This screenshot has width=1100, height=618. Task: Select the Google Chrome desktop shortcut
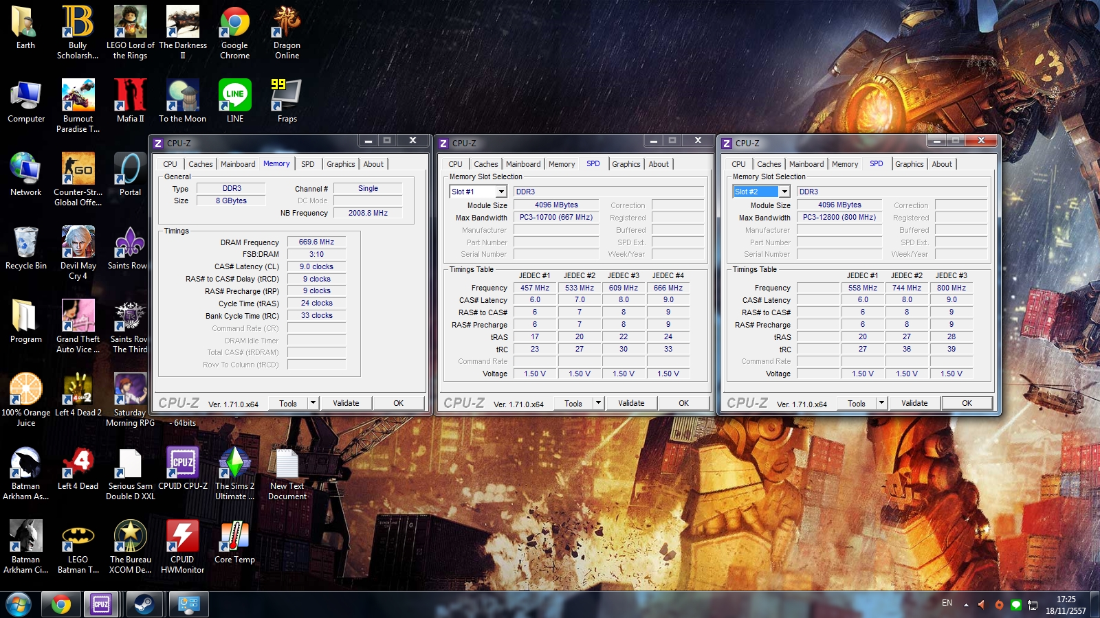pos(234,32)
